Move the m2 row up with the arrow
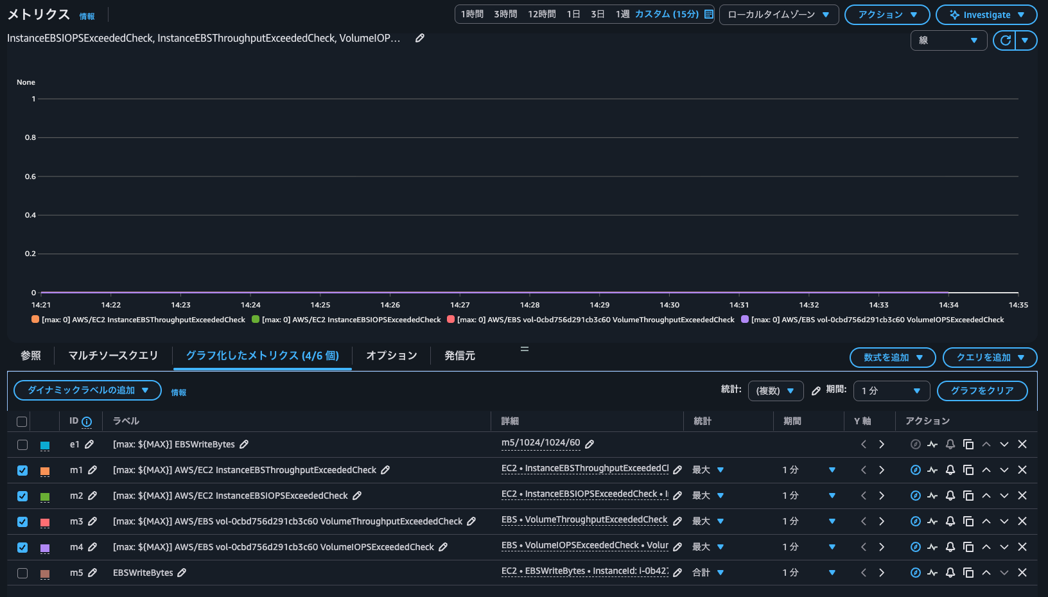The image size is (1048, 597). [x=986, y=496]
